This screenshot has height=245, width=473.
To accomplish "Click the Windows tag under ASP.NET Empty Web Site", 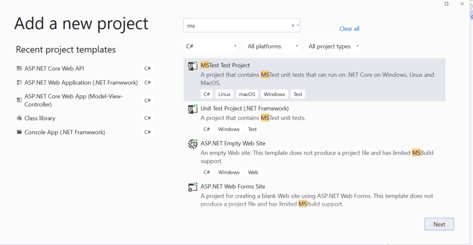I will tap(229, 172).
